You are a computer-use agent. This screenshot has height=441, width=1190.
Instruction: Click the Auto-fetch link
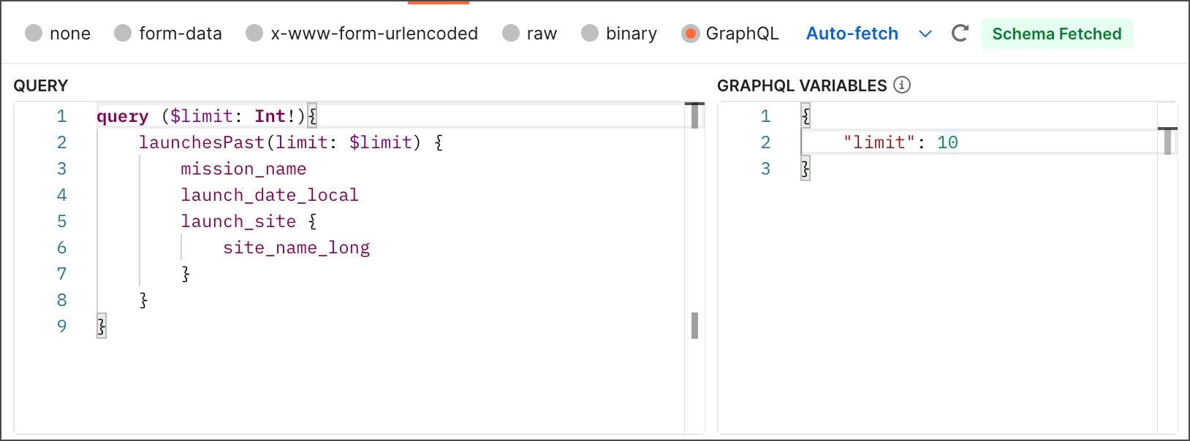point(852,34)
